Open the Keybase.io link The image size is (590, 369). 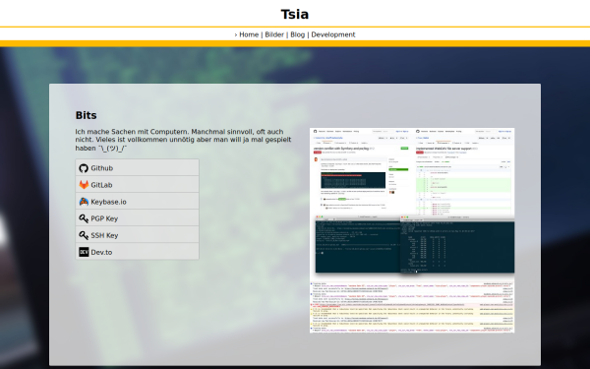(x=137, y=202)
